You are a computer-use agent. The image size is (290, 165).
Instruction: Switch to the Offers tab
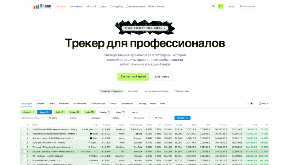[x=52, y=103]
